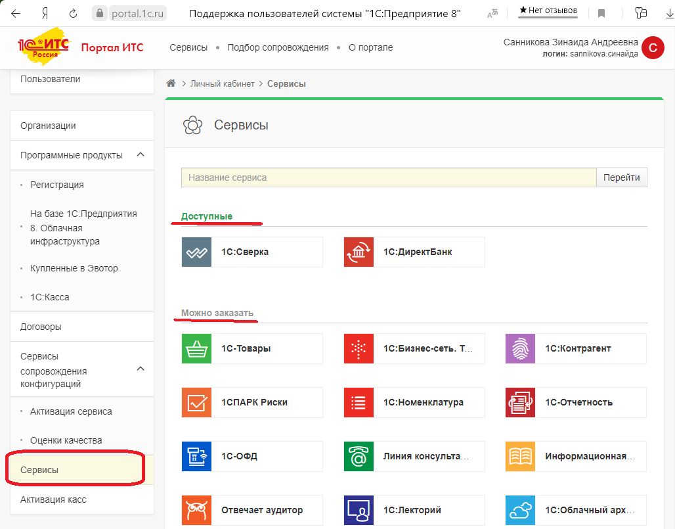Open the 1С-Товары service label

pos(246,348)
